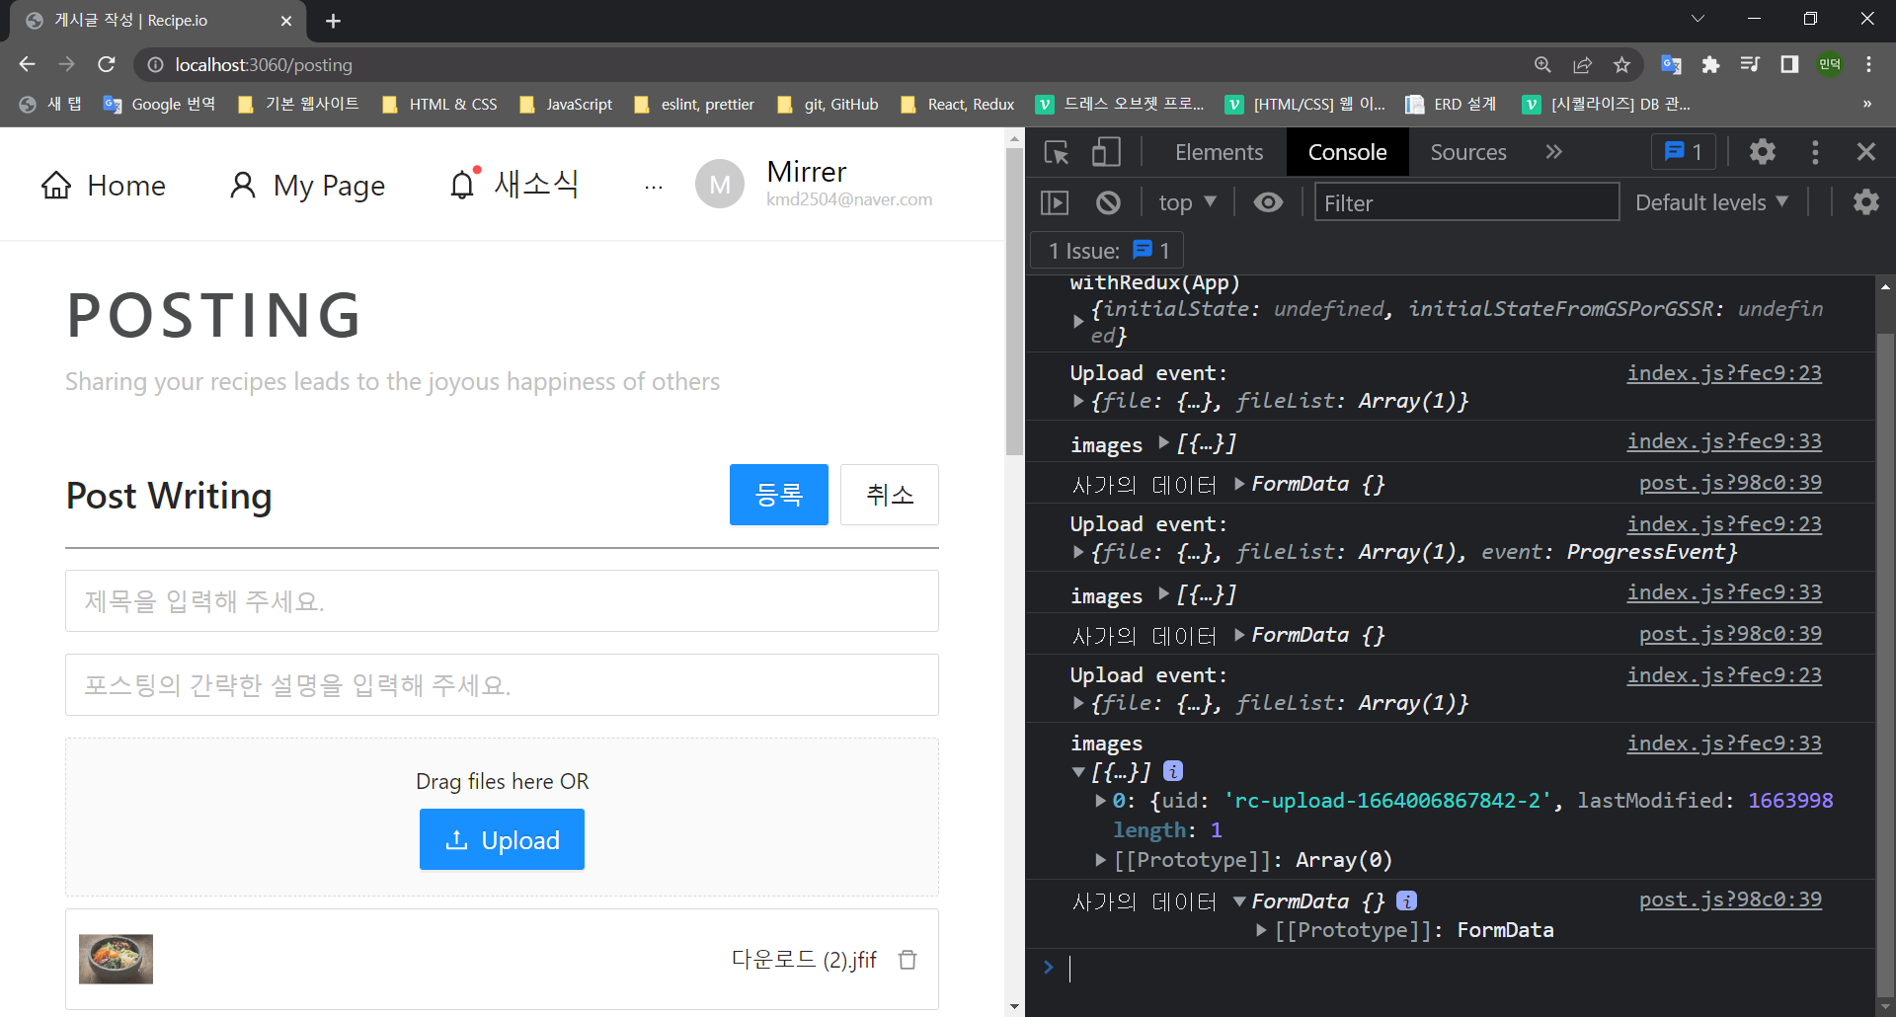The height and width of the screenshot is (1017, 1896).
Task: Click the zoom magnifier icon in address bar
Action: tap(1542, 65)
